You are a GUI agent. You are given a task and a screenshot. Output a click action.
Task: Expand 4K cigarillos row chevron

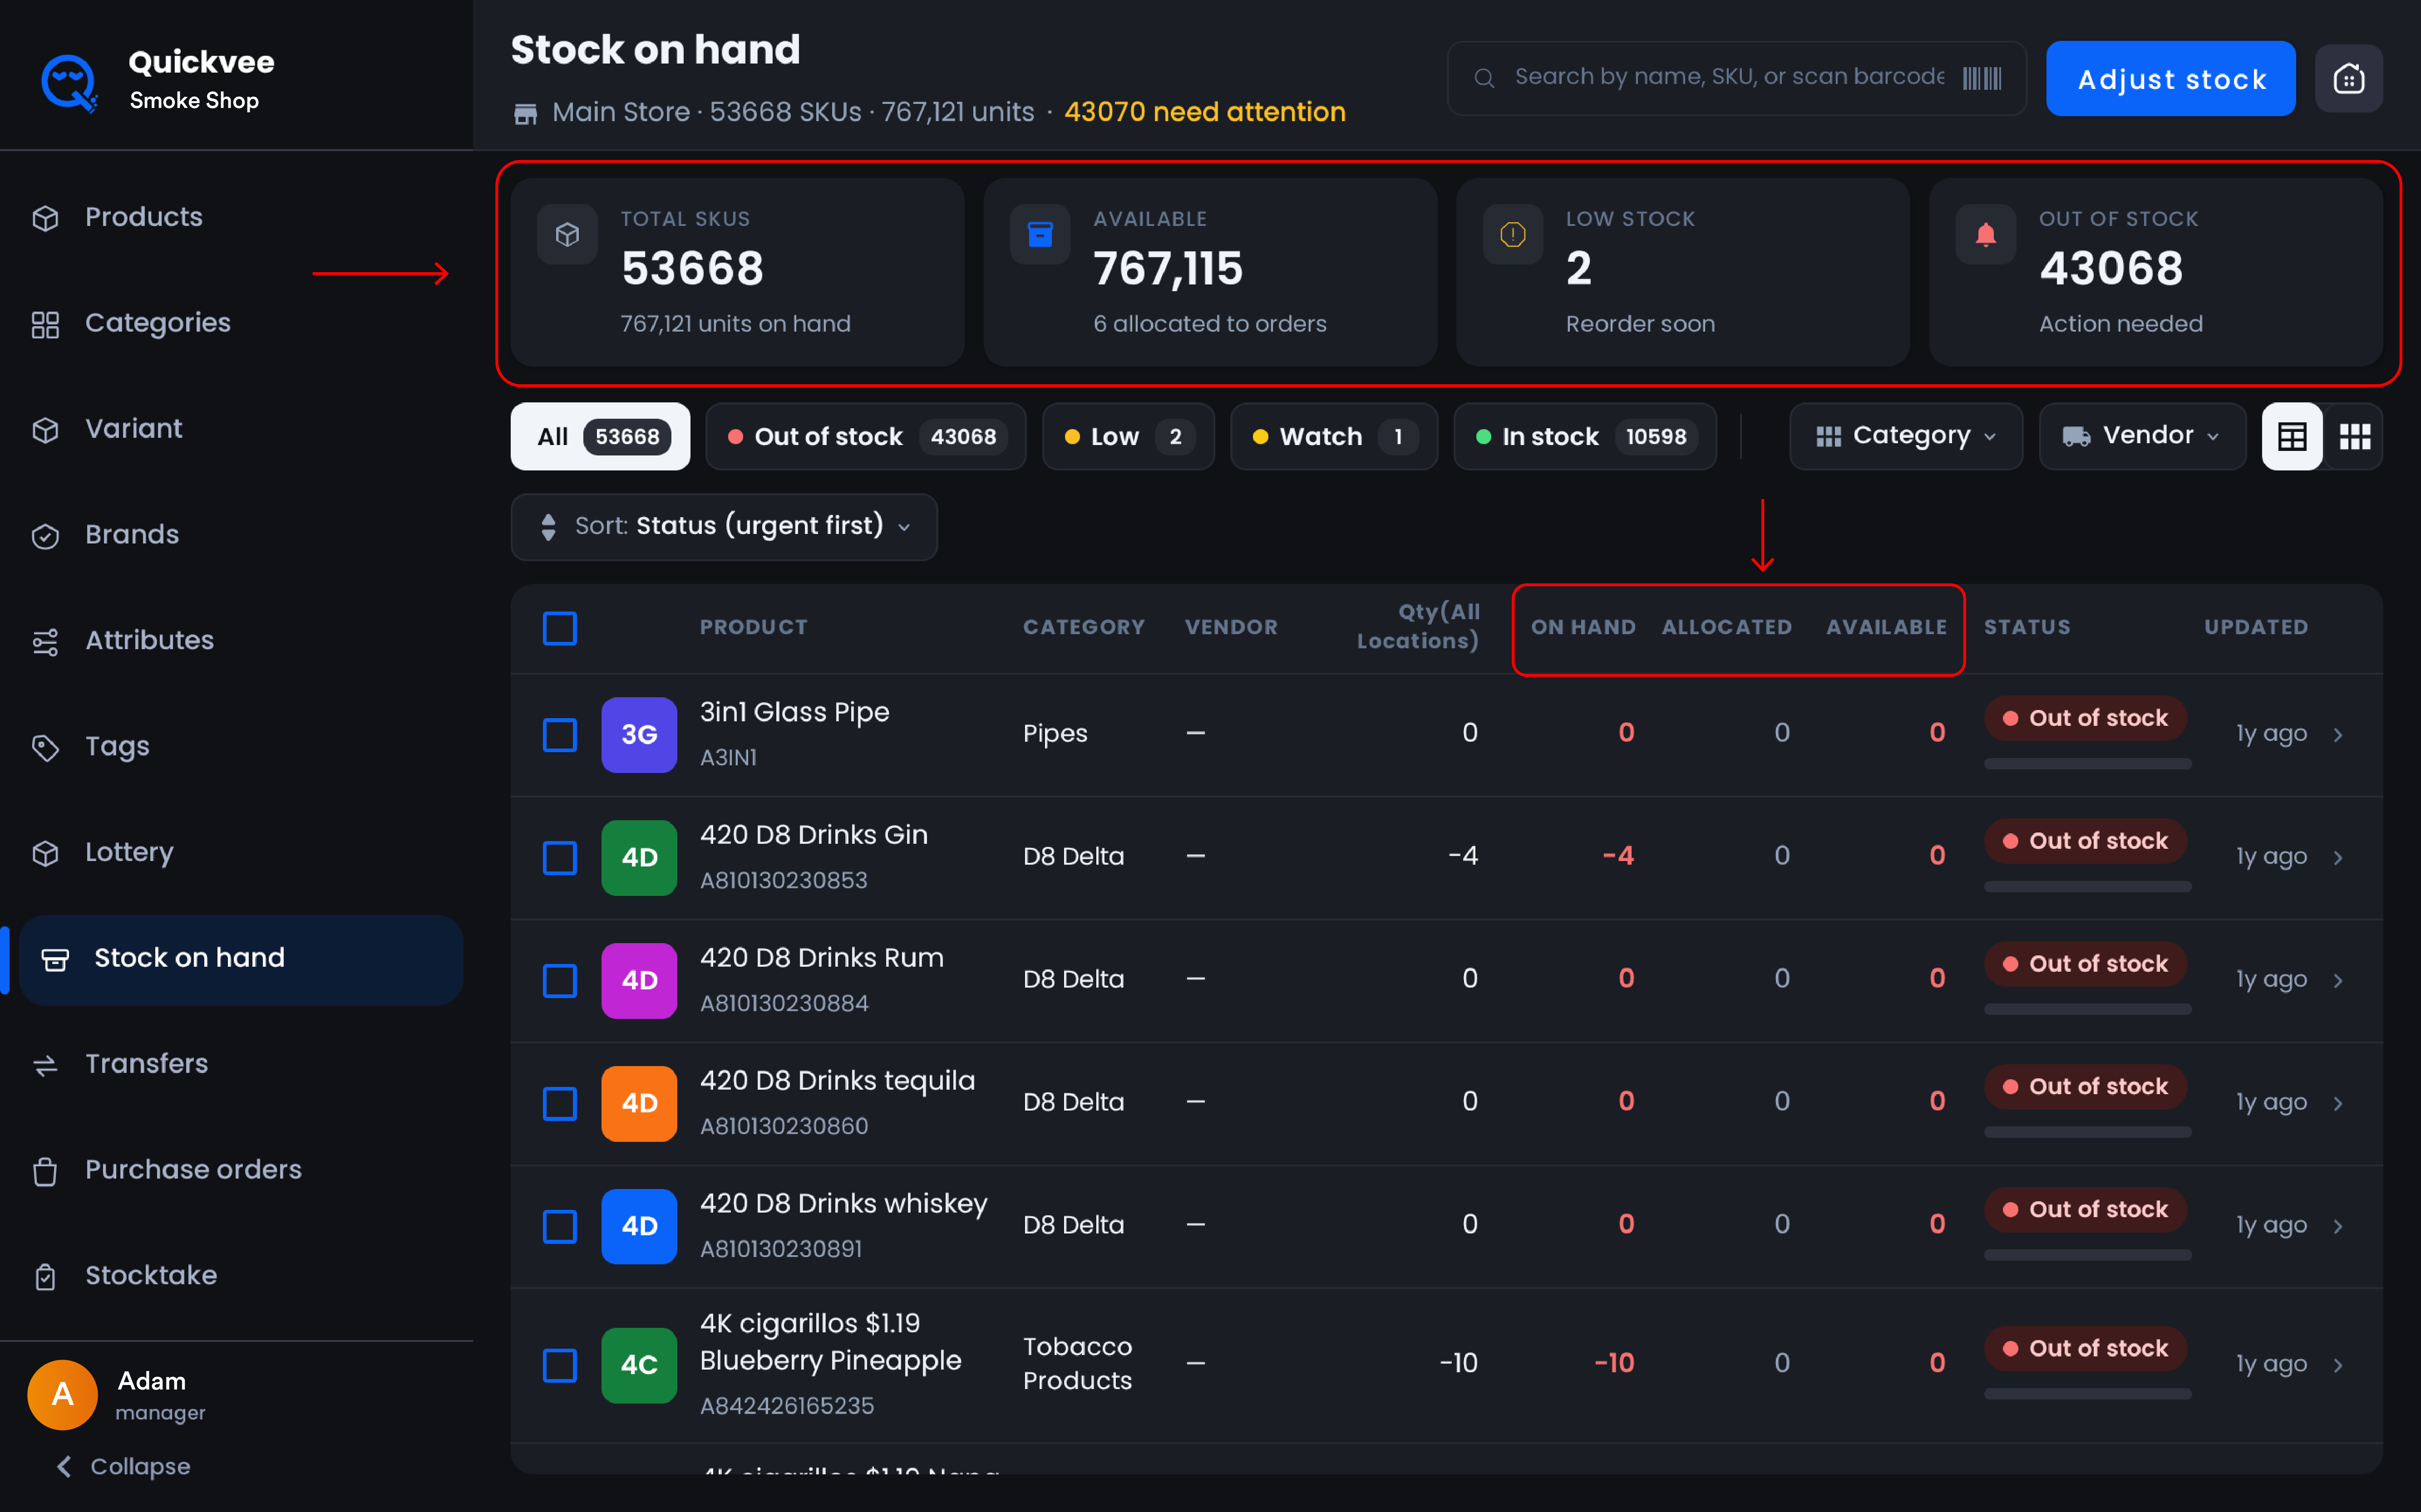pos(2338,1365)
